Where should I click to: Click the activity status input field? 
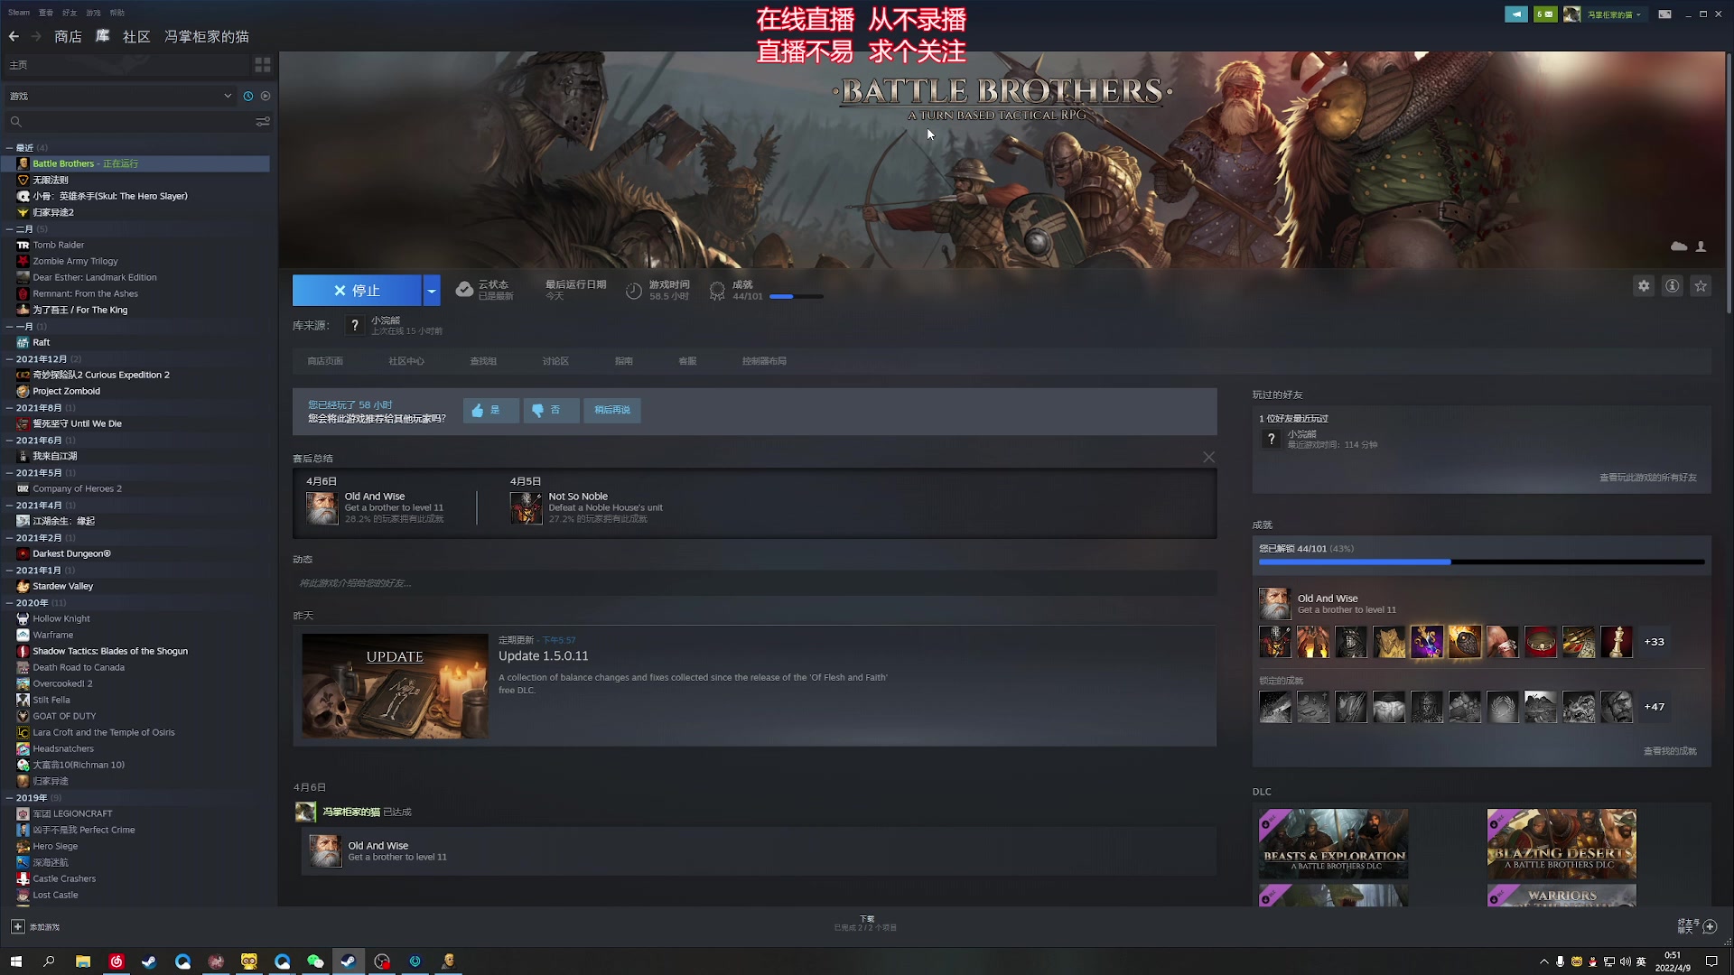tap(754, 583)
